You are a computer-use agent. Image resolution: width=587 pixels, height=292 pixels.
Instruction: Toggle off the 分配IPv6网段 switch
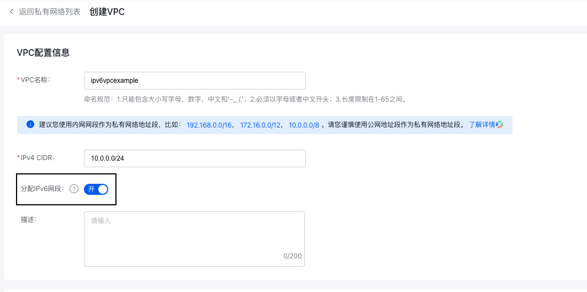(96, 189)
